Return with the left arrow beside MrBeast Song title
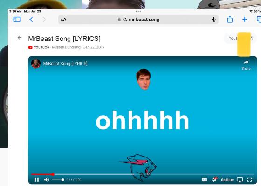261x186 pixels. (20, 38)
